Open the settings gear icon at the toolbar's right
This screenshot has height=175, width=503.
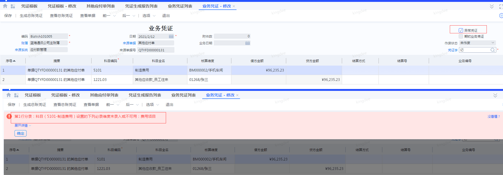[x=501, y=16]
